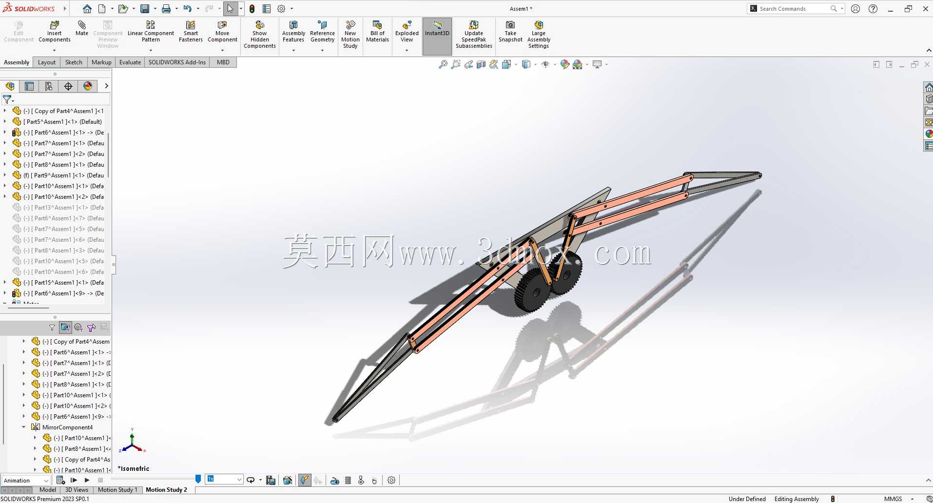Toggle Autokey in motion study toolbar
The width and height of the screenshot is (933, 503).
[x=305, y=481]
